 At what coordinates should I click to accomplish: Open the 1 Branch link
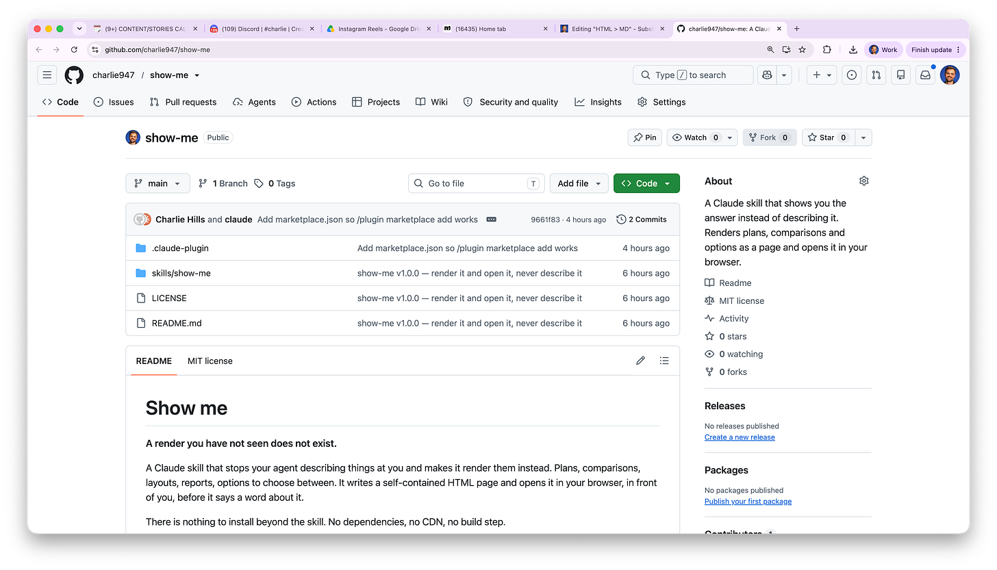[223, 183]
